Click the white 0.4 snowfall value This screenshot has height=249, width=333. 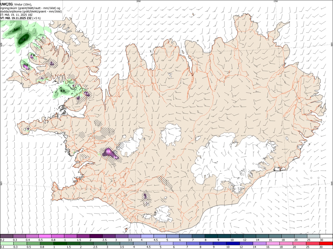pyautogui.click(x=86, y=94)
